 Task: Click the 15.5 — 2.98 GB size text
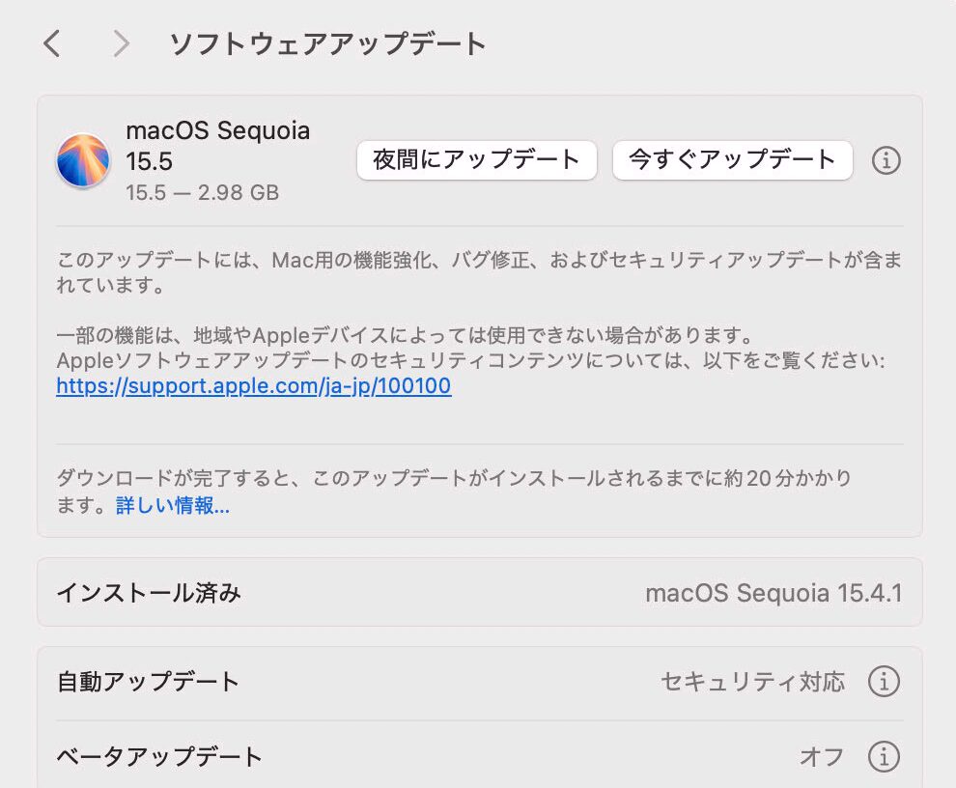202,193
